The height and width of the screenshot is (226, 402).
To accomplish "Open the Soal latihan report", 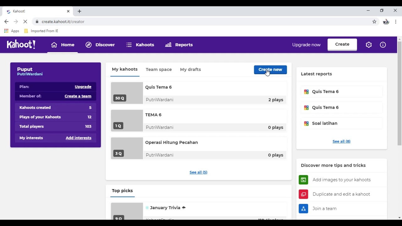I will pyautogui.click(x=341, y=123).
